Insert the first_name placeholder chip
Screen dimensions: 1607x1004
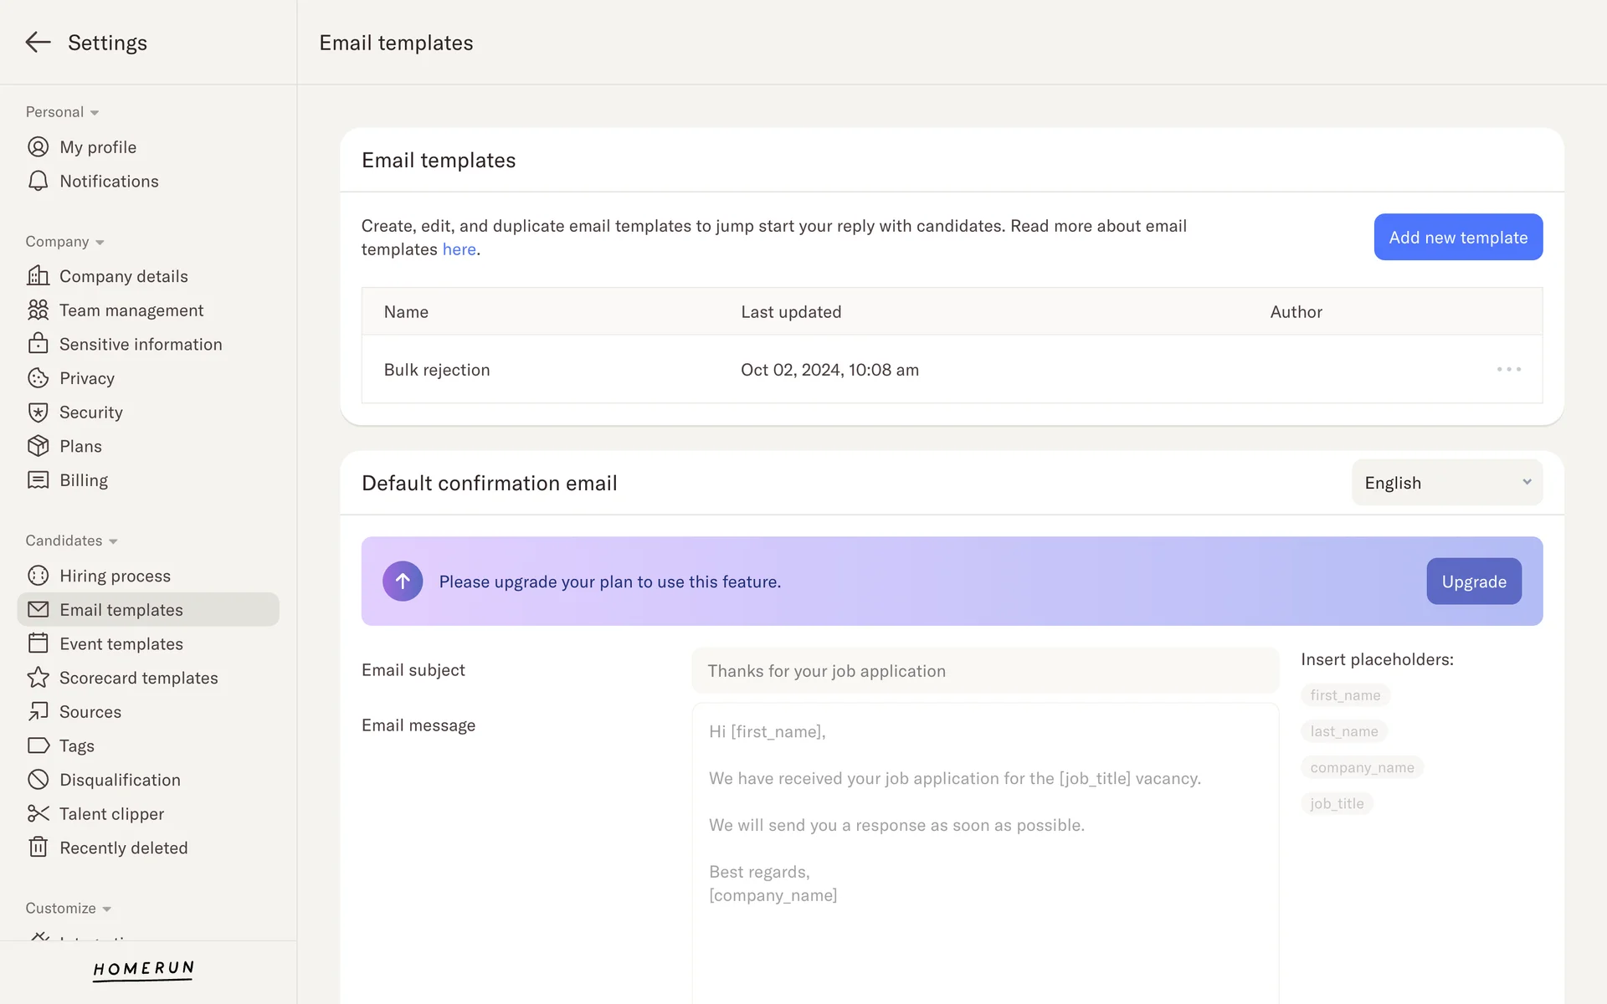[1344, 695]
